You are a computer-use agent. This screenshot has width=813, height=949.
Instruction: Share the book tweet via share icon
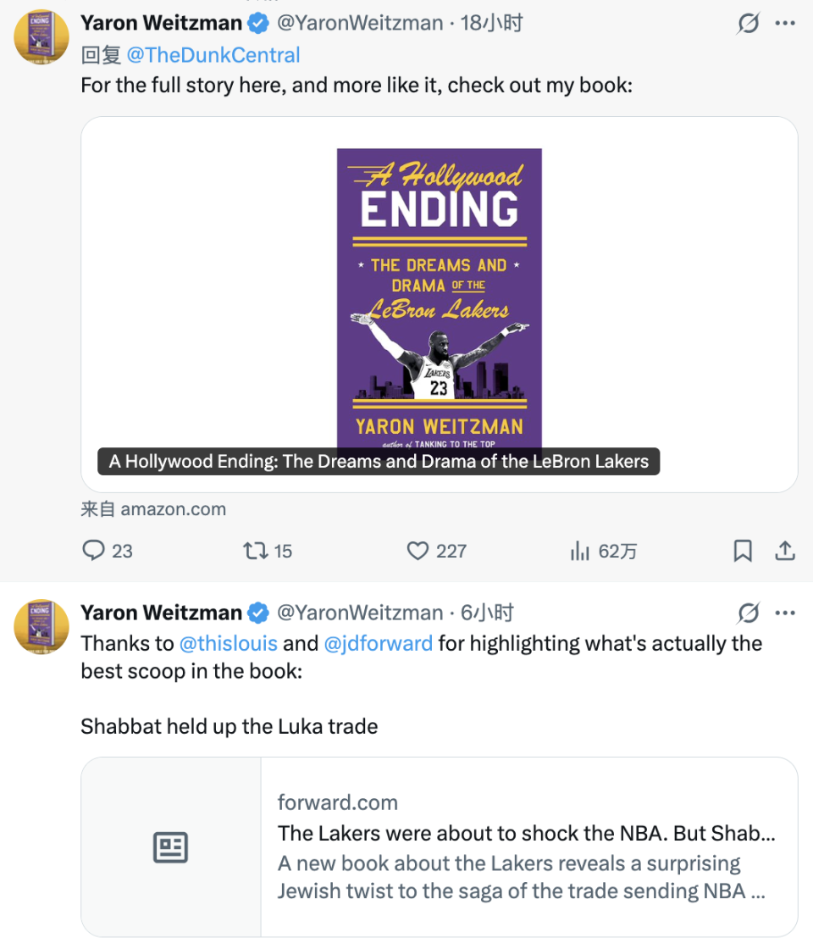785,552
